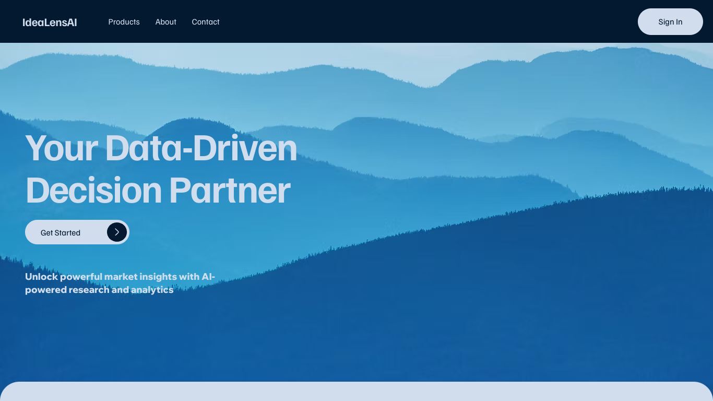Click the word 'Decision' in the headline
This screenshot has width=713, height=401.
pos(93,190)
